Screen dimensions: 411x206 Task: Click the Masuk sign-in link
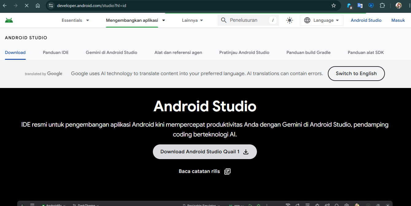coord(398,20)
